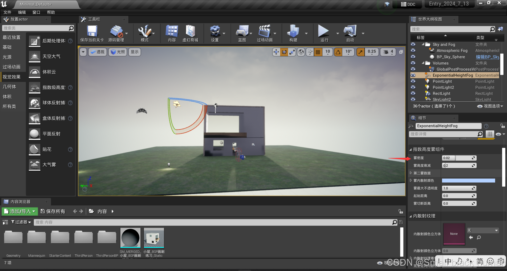Toggle grid snapping in the viewport toolbar
507x271 pixels.
point(318,52)
